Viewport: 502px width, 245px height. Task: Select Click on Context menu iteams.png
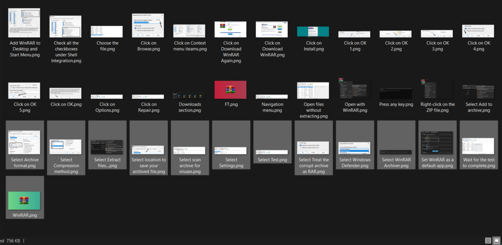tap(189, 30)
